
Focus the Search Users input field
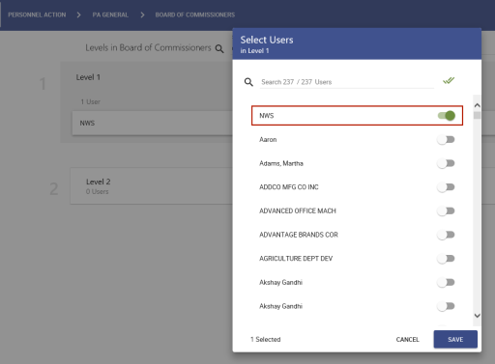point(347,82)
